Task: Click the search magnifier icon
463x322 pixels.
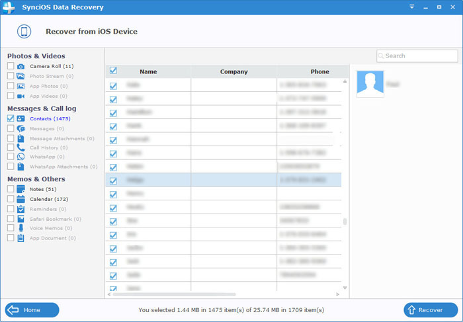Action: pyautogui.click(x=381, y=56)
